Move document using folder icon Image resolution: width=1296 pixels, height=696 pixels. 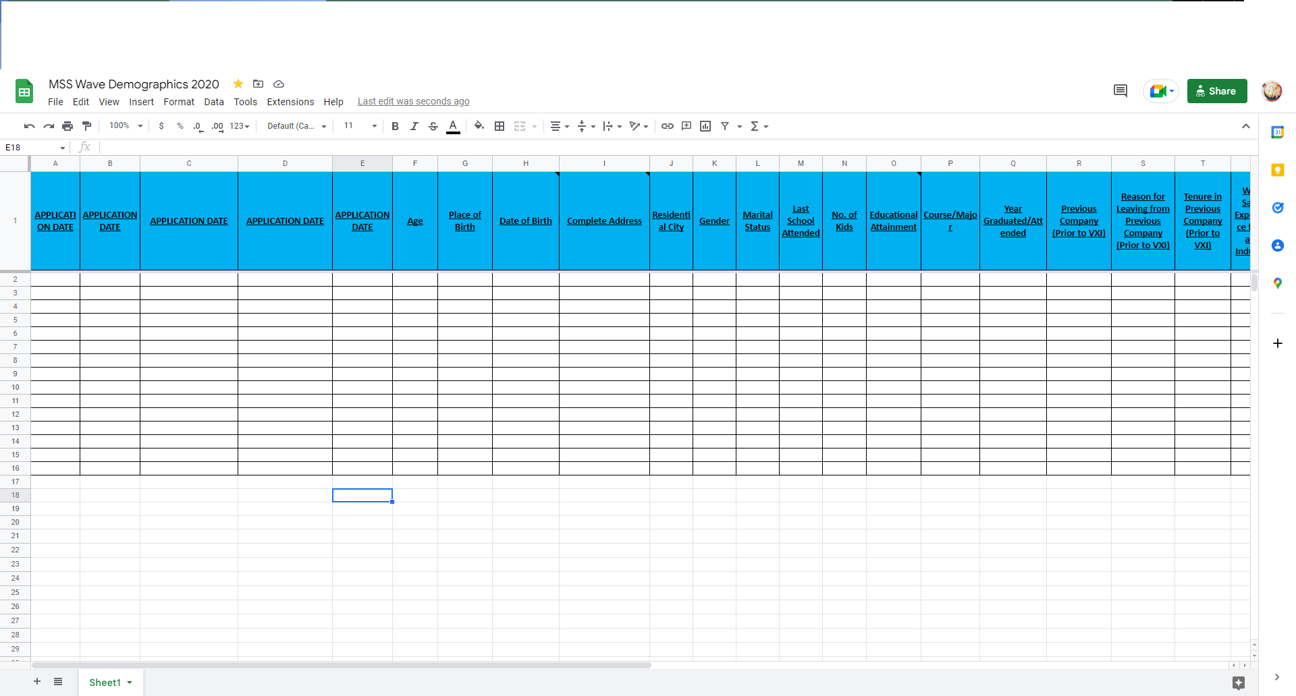pyautogui.click(x=258, y=84)
